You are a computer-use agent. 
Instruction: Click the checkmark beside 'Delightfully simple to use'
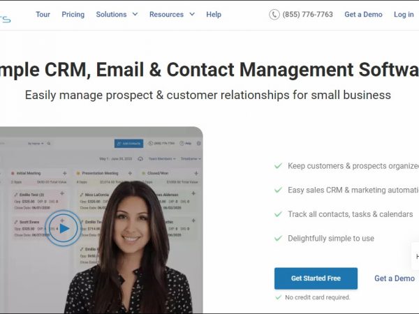[278, 238]
